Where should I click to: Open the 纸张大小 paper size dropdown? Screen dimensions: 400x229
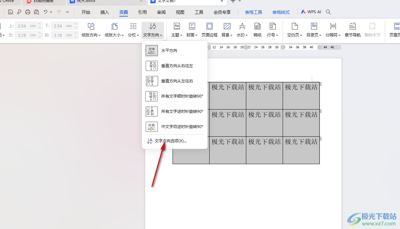[x=114, y=30]
